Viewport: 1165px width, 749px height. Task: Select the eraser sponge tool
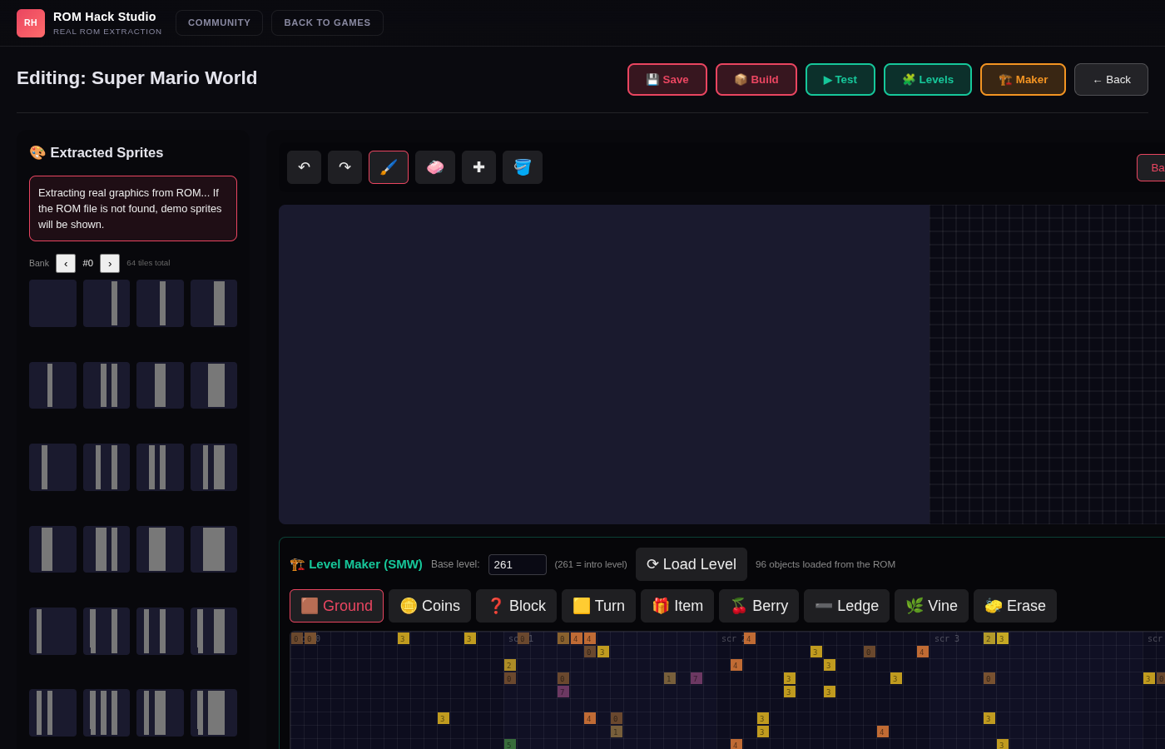click(435, 167)
